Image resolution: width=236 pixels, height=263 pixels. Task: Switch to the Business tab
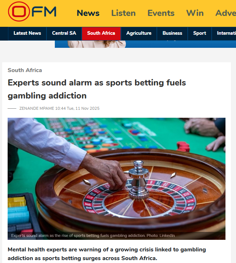[x=172, y=33]
